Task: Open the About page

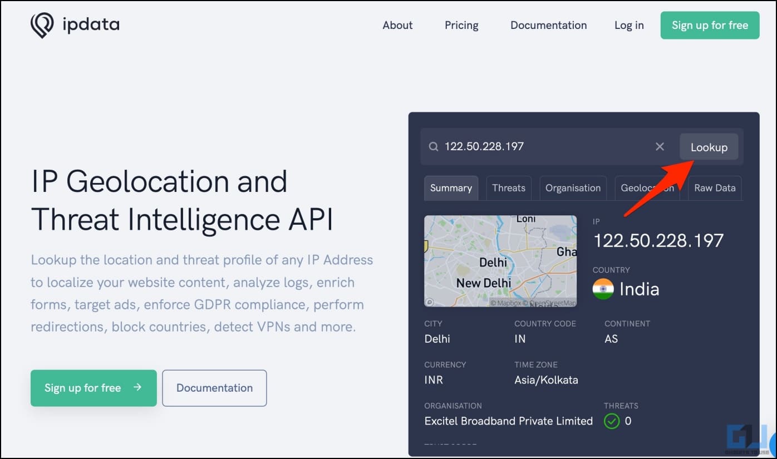Action: coord(397,25)
